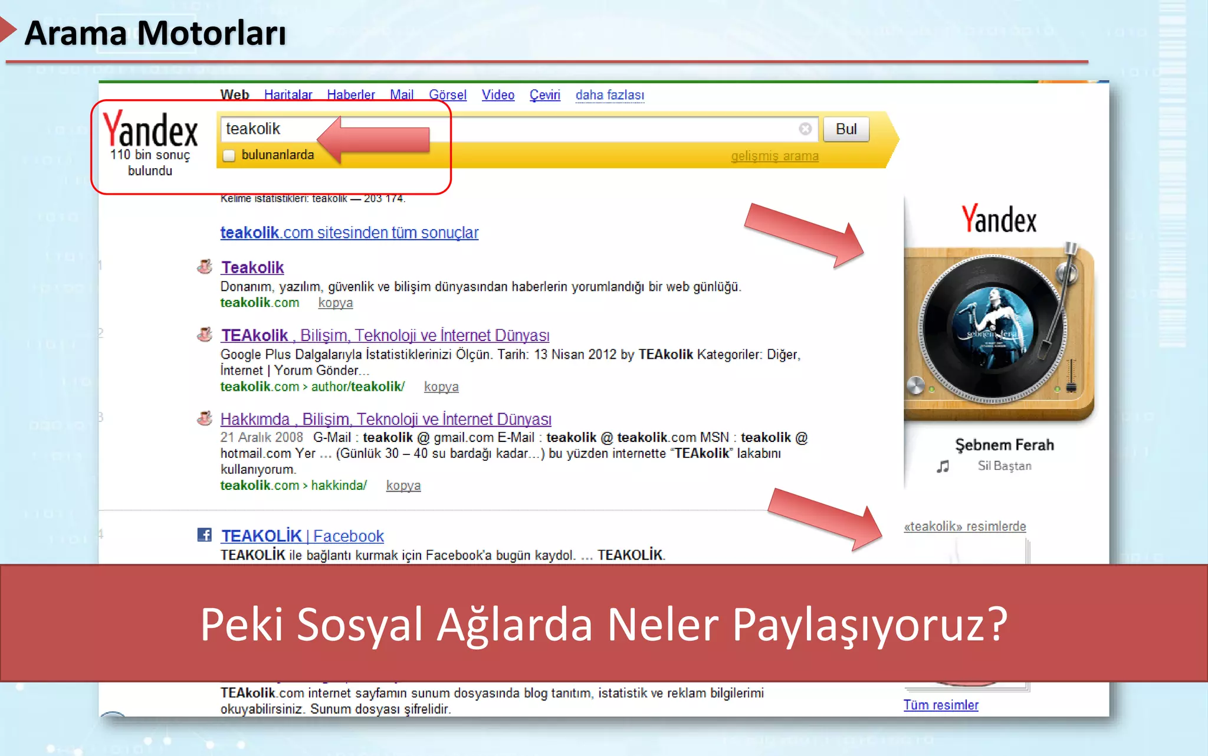Image resolution: width=1208 pixels, height=756 pixels.
Task: Switch to the Video tab
Action: (x=498, y=94)
